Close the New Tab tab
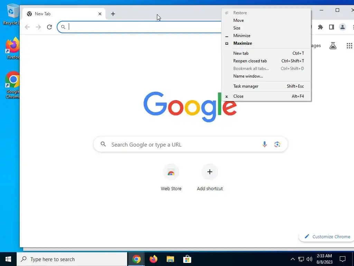354x266 pixels. 100,14
